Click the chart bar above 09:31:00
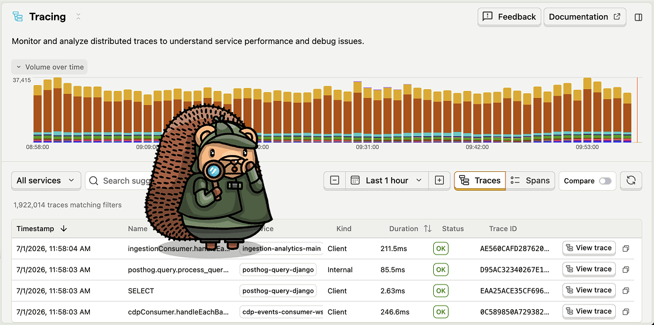This screenshot has height=325, width=654. 367,115
